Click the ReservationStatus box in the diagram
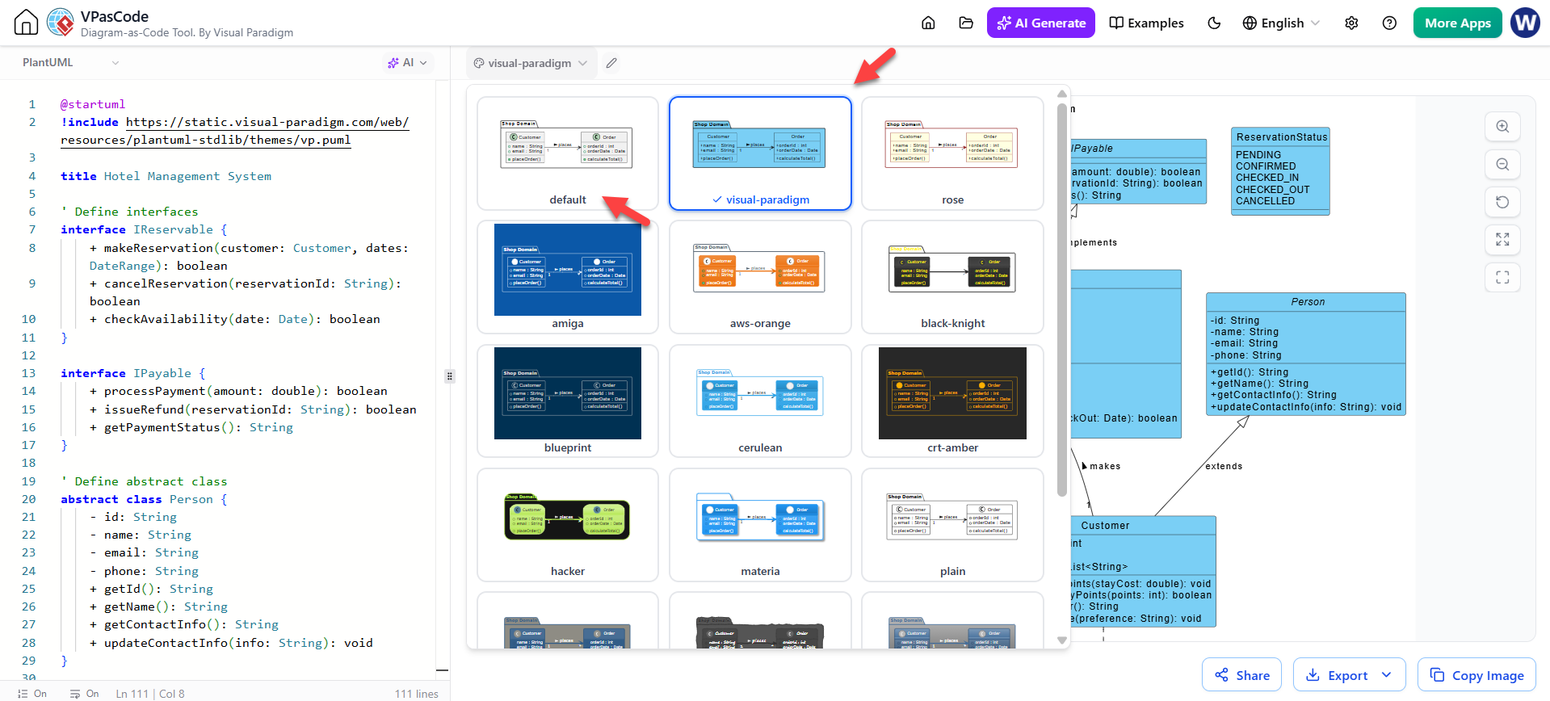The width and height of the screenshot is (1550, 701). pyautogui.click(x=1280, y=171)
